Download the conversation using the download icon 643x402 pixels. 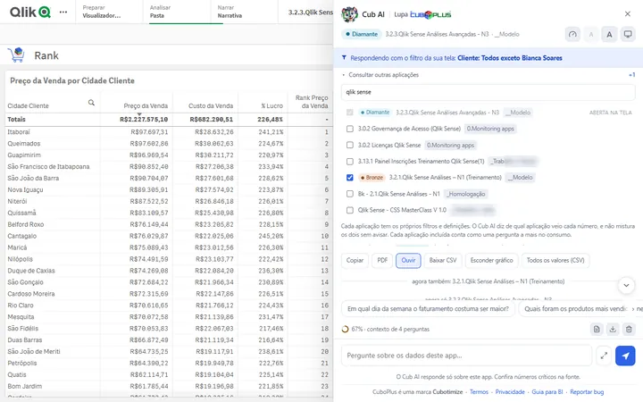(613, 329)
